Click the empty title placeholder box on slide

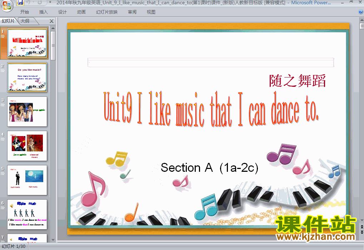(211, 62)
